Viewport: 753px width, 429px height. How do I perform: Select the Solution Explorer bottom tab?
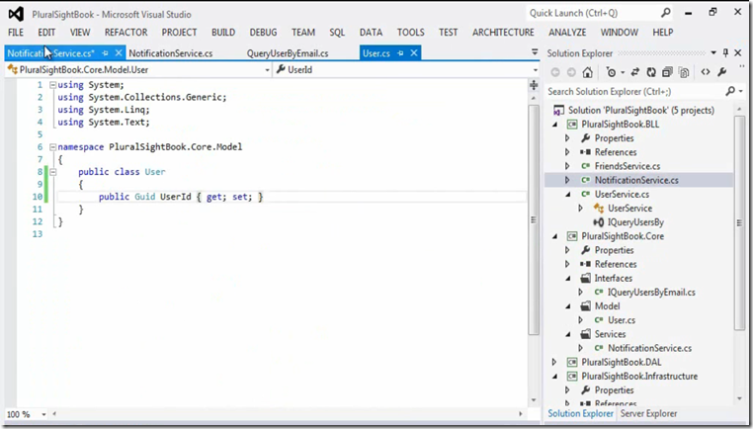581,413
